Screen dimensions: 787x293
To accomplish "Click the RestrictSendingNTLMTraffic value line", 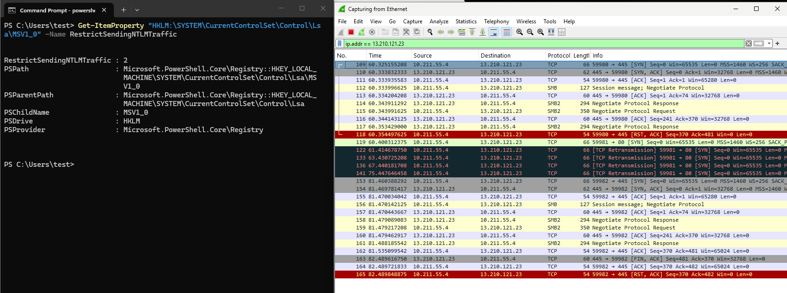I will coord(66,60).
